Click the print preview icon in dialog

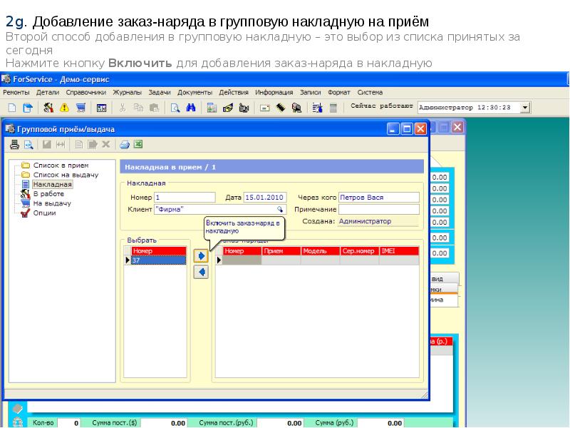pos(29,144)
